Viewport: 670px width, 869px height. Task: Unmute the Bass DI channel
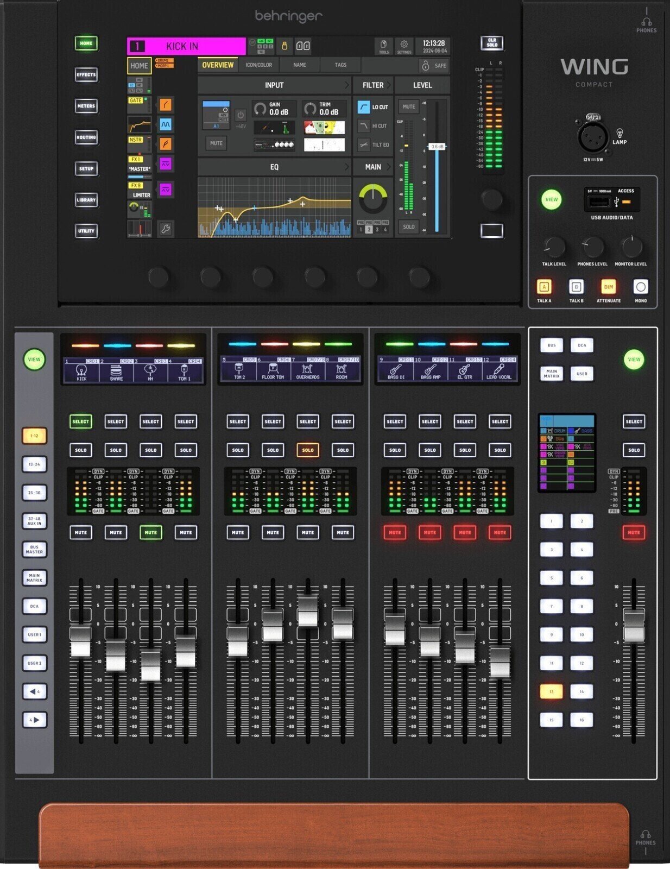(395, 533)
